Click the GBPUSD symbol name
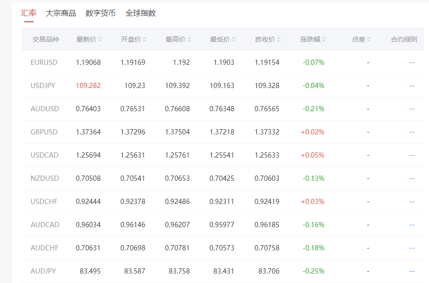Screen dimensions: 429x283 tap(44, 132)
